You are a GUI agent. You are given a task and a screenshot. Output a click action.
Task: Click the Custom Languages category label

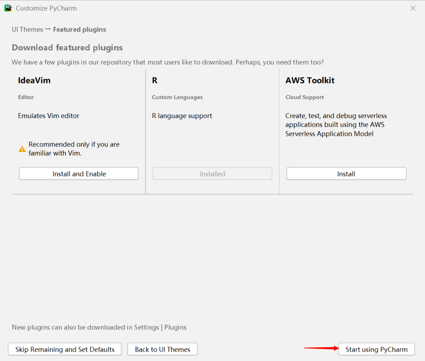coord(177,97)
